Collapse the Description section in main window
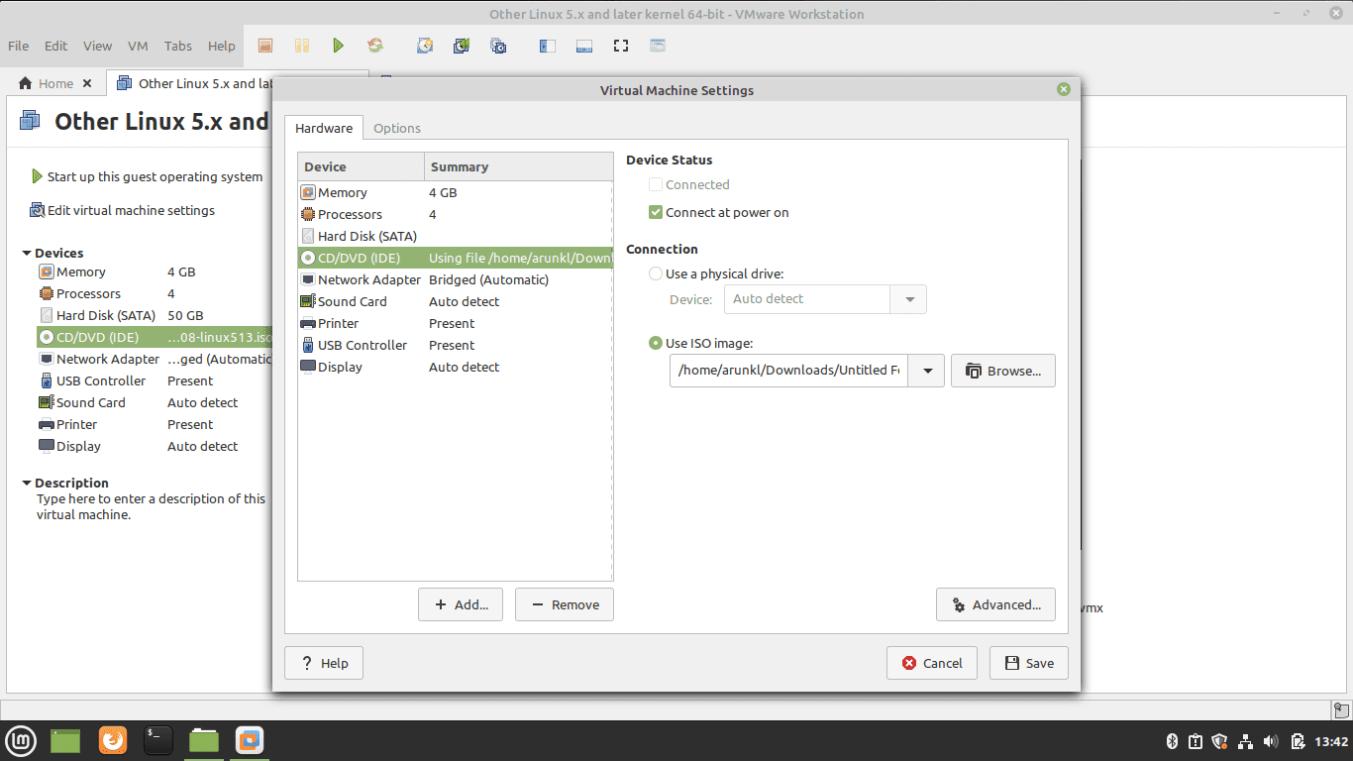Image resolution: width=1353 pixels, height=761 pixels. (x=27, y=483)
